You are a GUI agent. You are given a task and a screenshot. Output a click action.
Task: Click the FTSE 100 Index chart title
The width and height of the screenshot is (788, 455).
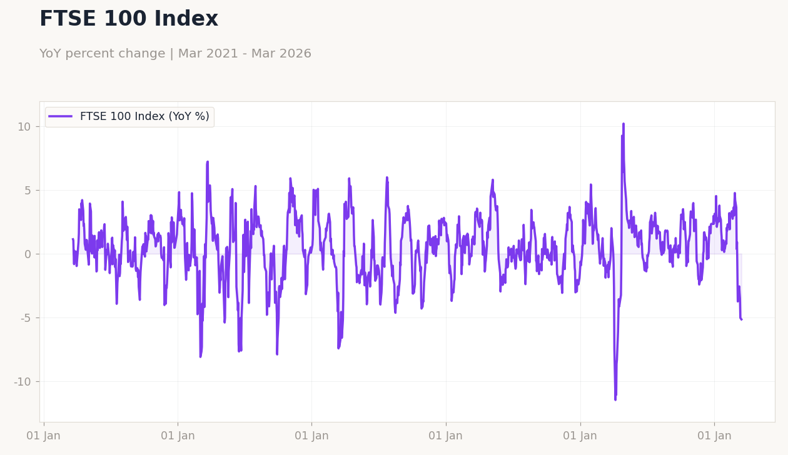coord(129,19)
